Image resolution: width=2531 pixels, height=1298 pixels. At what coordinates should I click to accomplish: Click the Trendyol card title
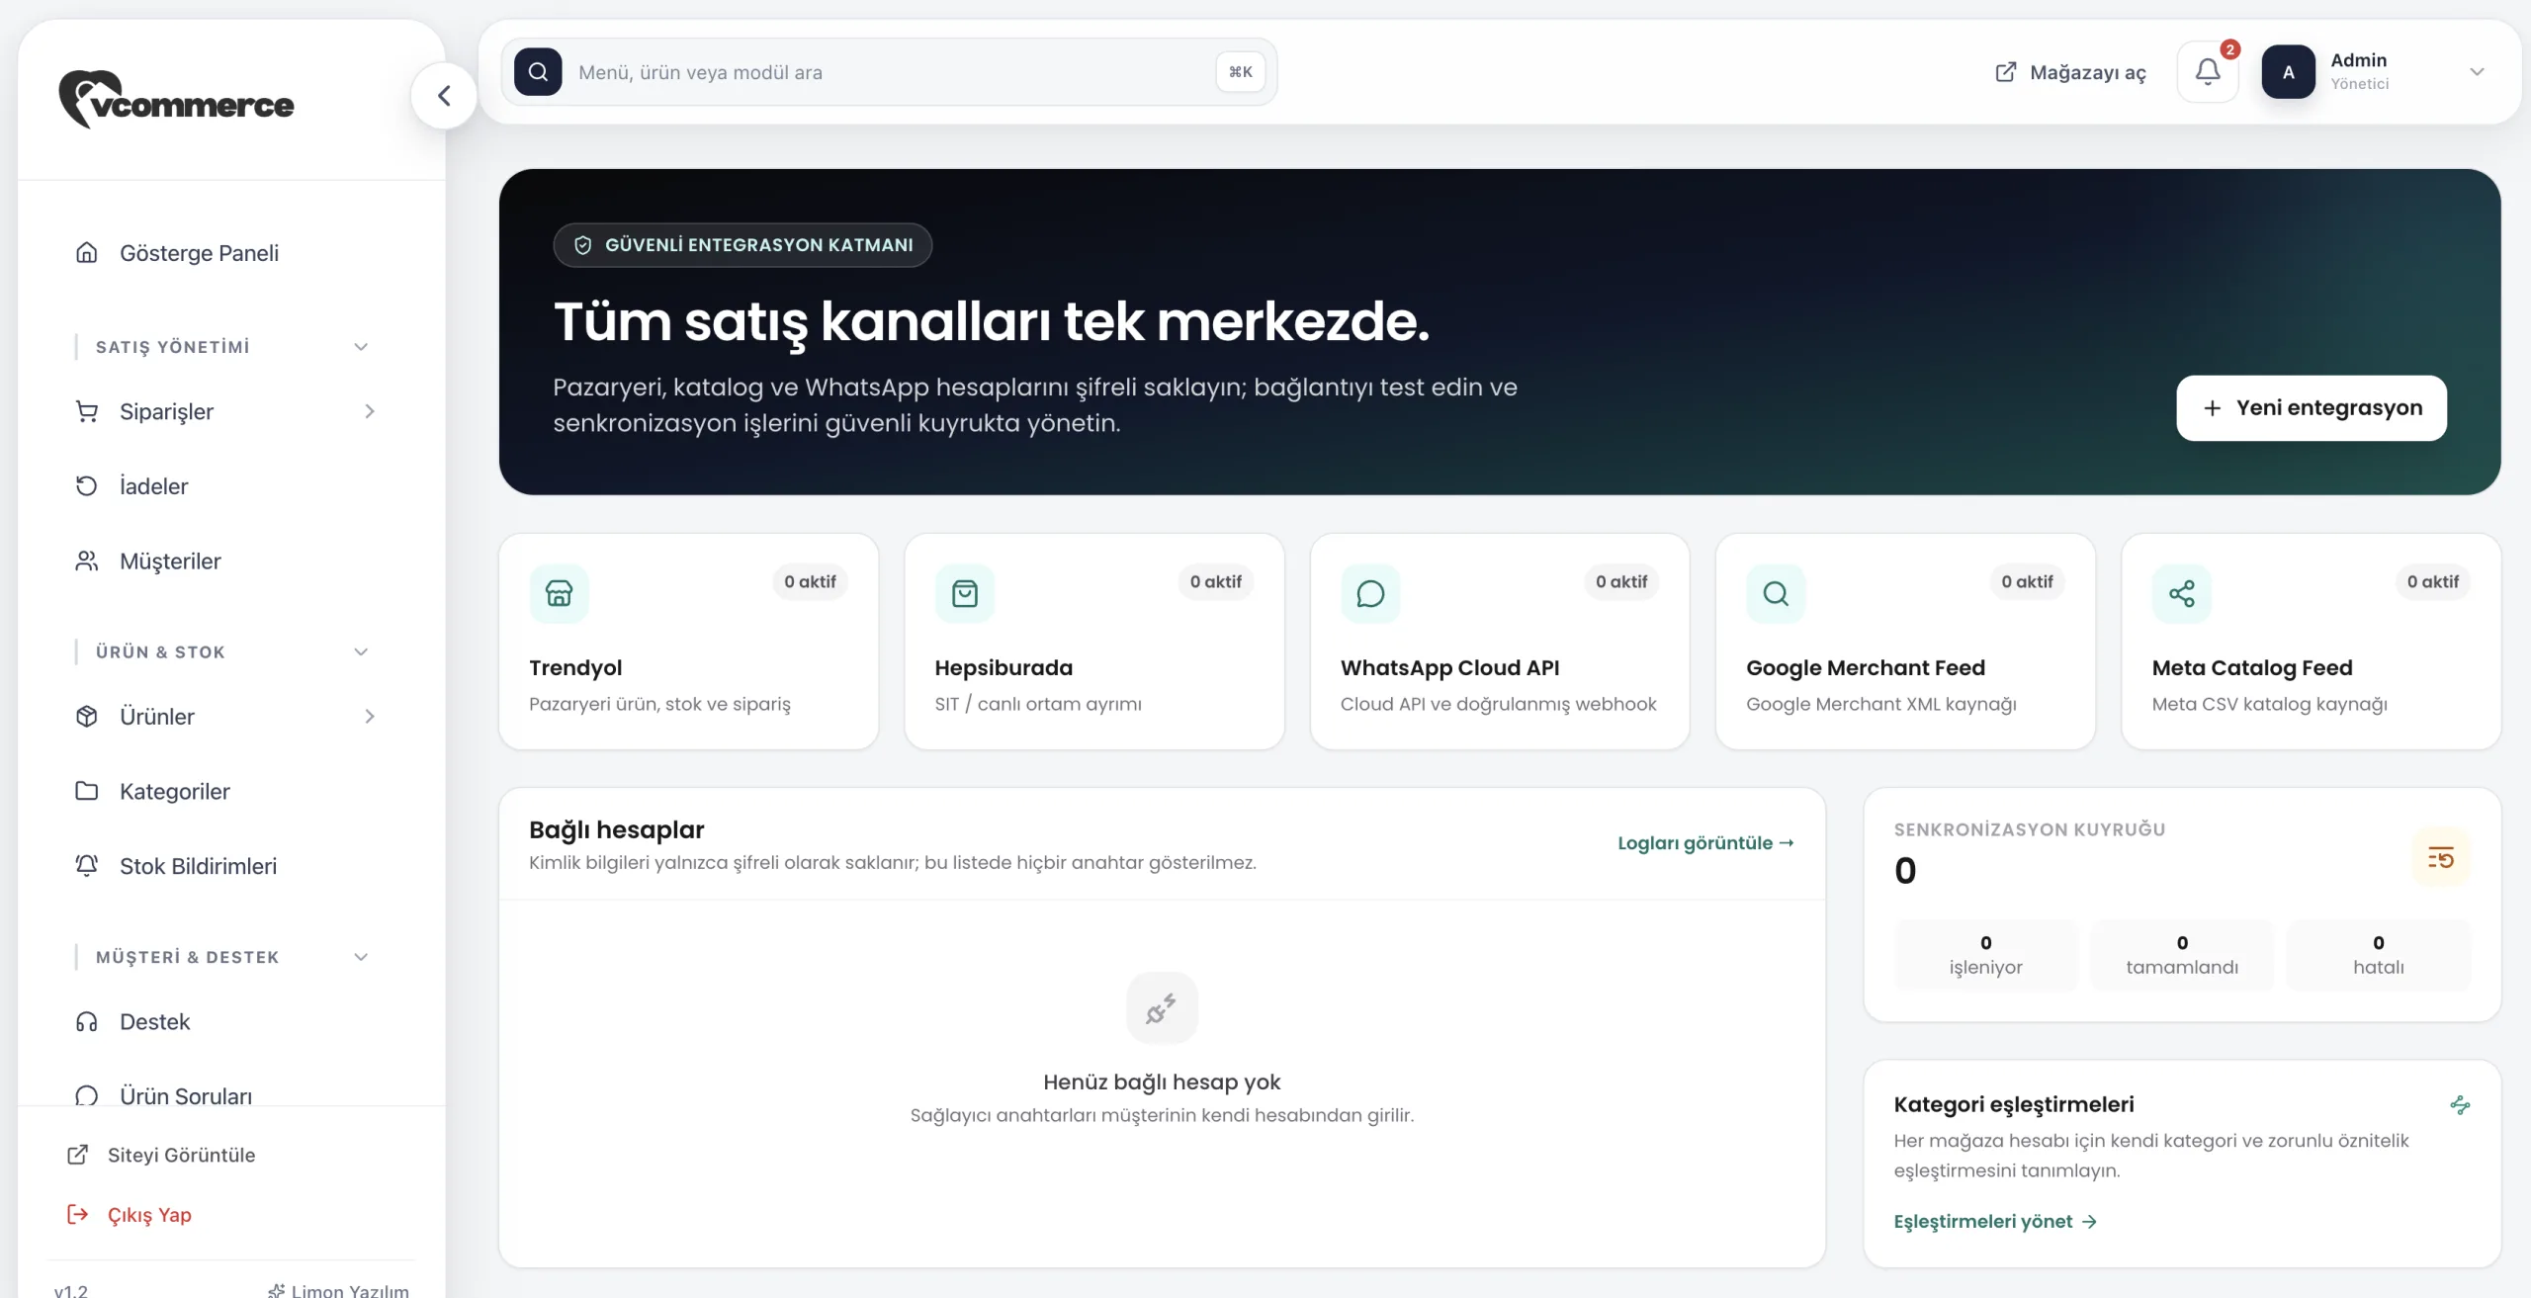point(575,667)
